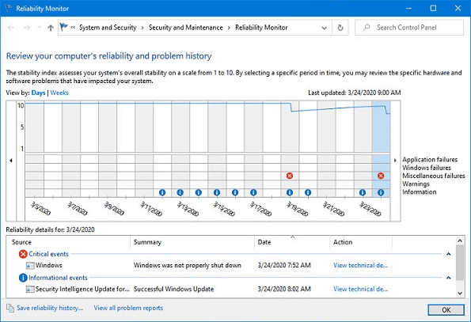The height and width of the screenshot is (322, 471).
Task: Click Save reliability history link
Action: click(x=50, y=308)
